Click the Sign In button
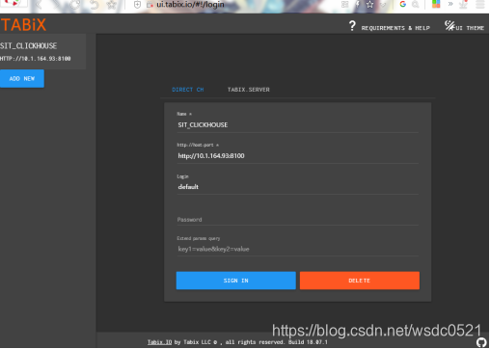The height and width of the screenshot is (349, 490). 236,281
